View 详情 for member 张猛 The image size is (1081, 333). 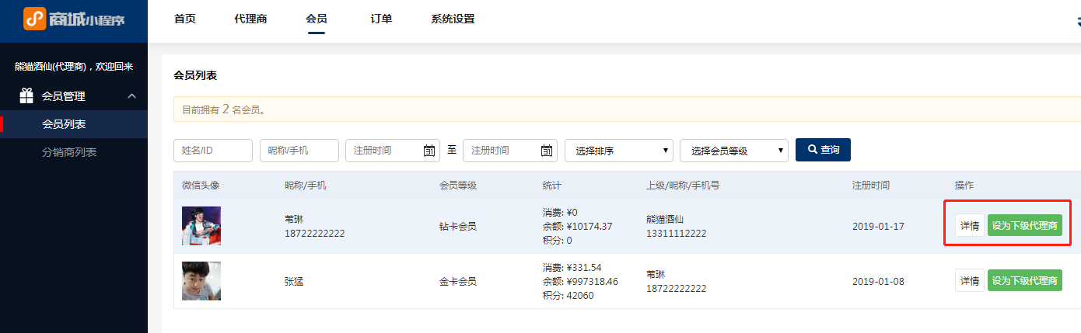point(970,281)
